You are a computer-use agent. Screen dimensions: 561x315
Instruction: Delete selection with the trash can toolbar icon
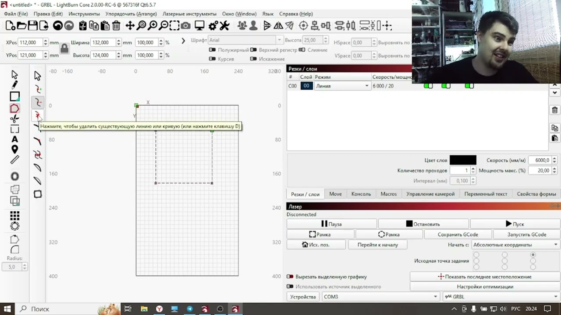tap(116, 26)
